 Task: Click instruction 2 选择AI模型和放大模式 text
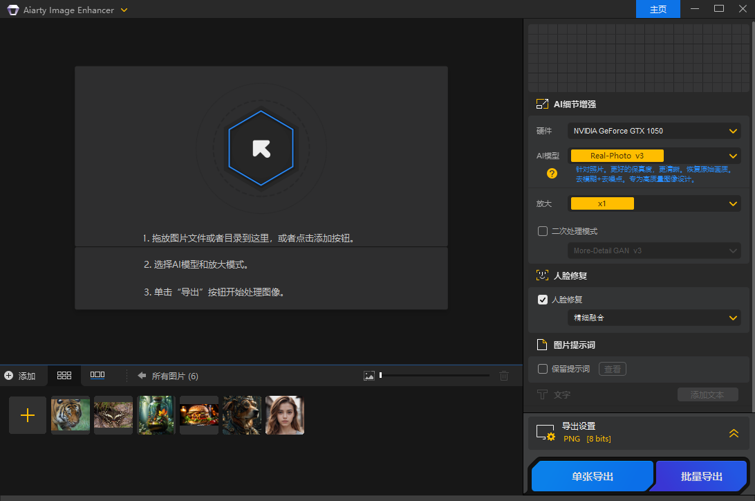click(196, 264)
